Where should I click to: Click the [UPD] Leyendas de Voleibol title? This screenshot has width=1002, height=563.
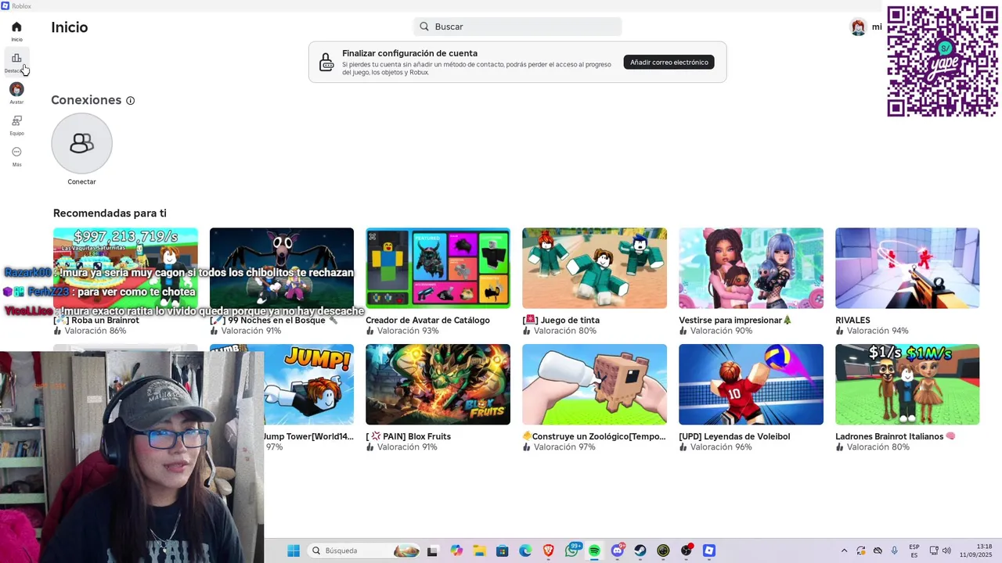[x=734, y=436]
